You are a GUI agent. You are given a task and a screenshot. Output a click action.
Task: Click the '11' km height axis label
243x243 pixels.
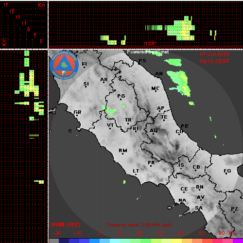[x=24, y=23]
